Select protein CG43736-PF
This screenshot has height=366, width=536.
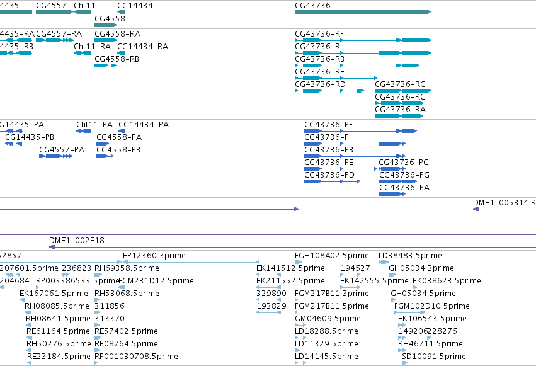pyautogui.click(x=361, y=131)
